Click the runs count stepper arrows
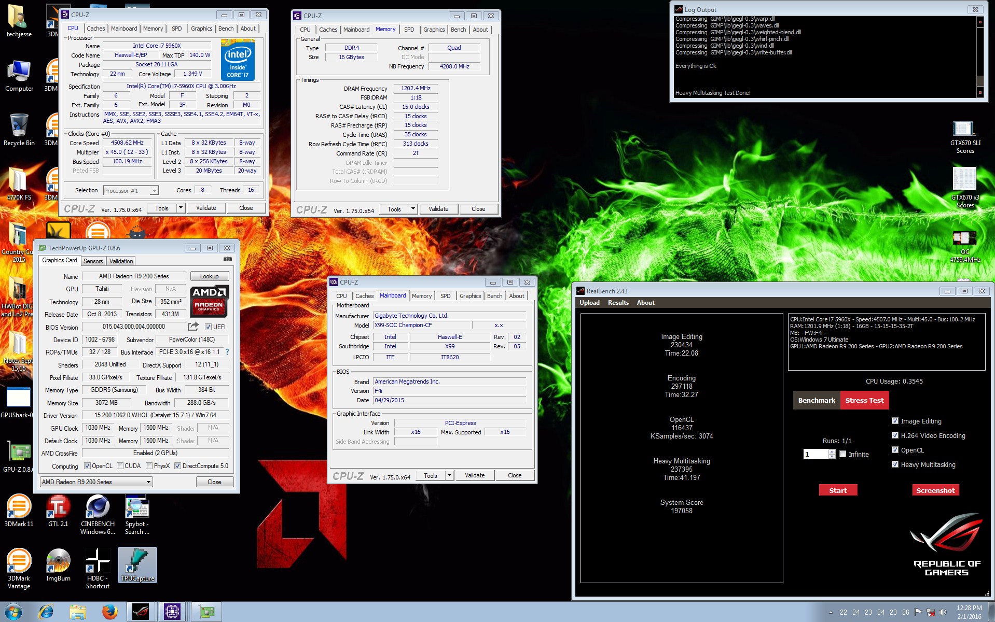 click(x=832, y=454)
